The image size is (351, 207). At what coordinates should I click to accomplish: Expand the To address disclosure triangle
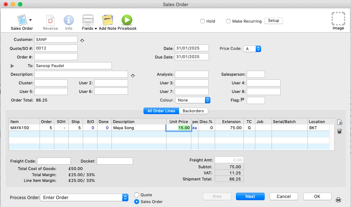(12, 66)
